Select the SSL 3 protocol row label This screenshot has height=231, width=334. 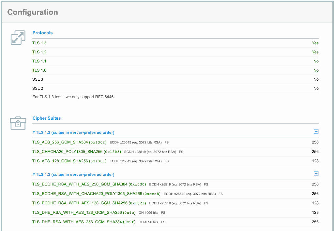tap(38, 79)
